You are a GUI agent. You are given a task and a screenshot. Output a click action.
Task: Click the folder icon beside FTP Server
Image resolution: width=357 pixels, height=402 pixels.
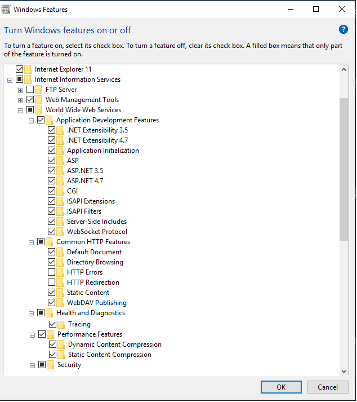click(39, 90)
